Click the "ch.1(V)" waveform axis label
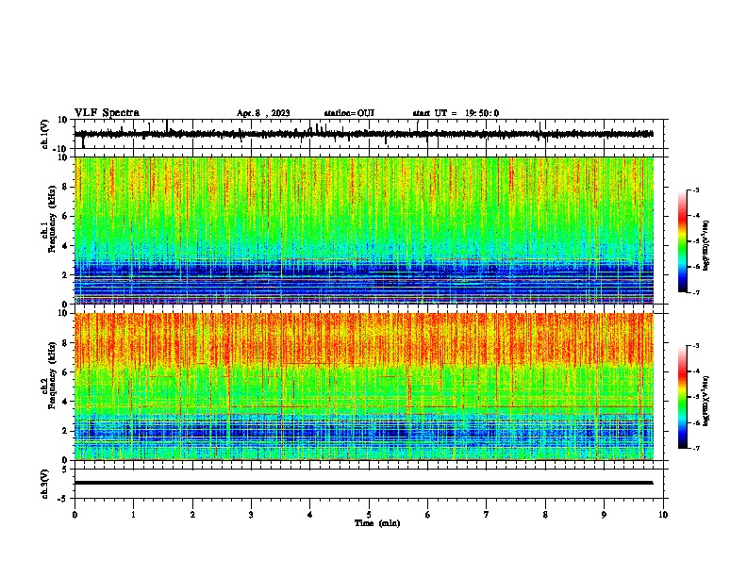747x577 pixels. 45,134
